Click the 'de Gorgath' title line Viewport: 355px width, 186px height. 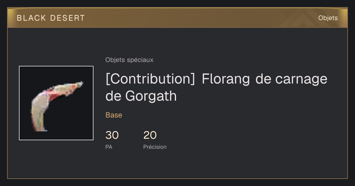(141, 96)
